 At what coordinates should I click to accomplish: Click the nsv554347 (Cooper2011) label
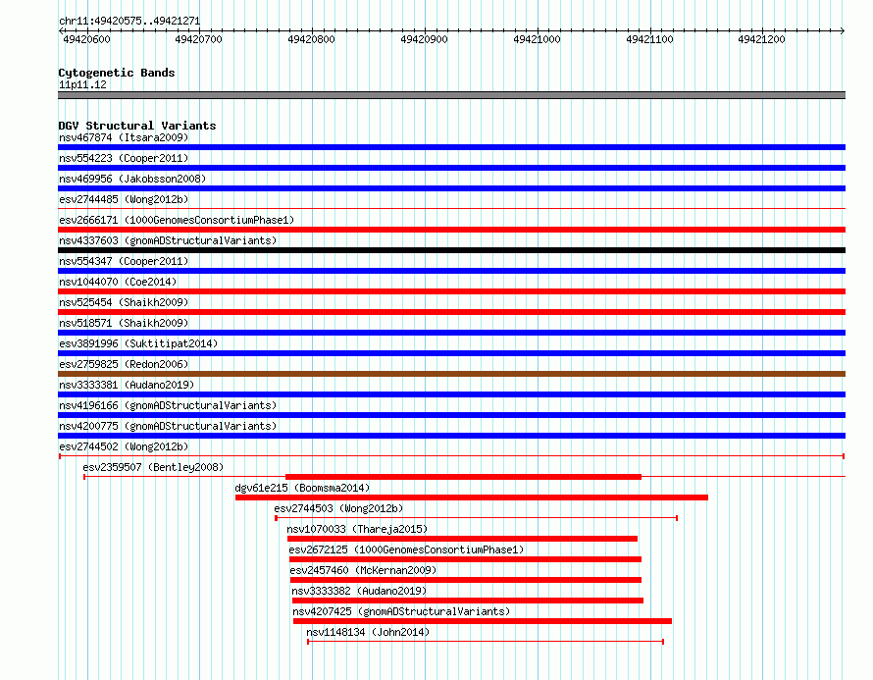tap(124, 261)
